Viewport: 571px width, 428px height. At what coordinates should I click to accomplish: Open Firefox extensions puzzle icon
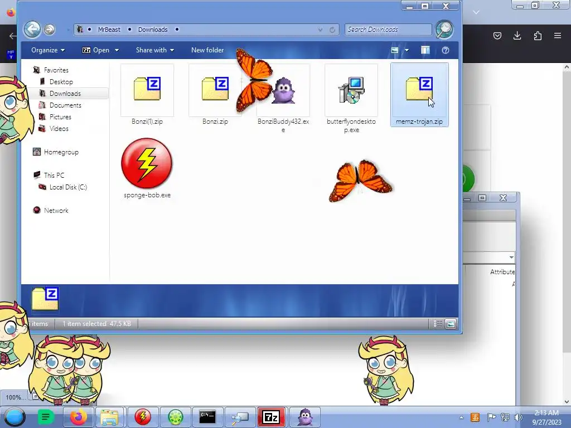[538, 35]
